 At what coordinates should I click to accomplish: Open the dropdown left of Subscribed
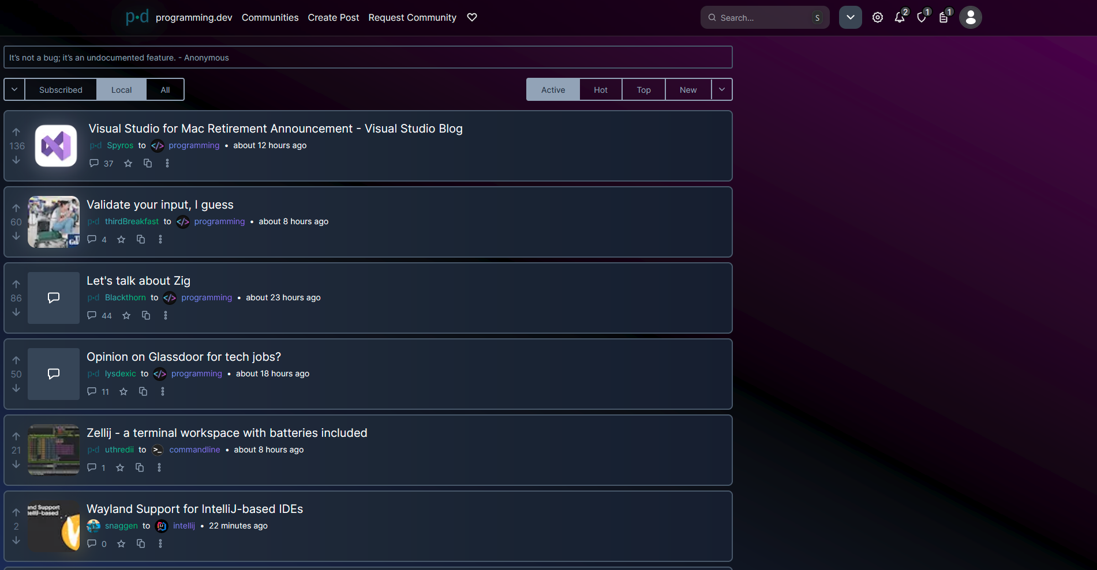pyautogui.click(x=14, y=90)
